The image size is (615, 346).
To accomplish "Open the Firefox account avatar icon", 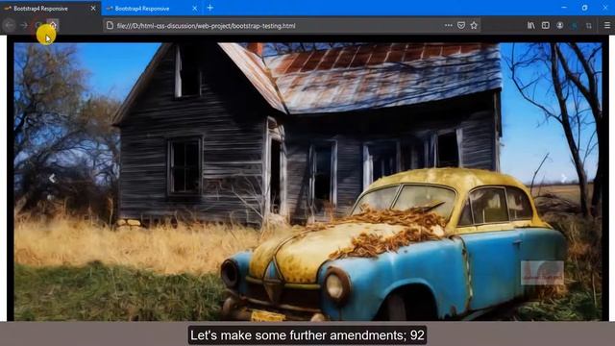I will [x=559, y=26].
